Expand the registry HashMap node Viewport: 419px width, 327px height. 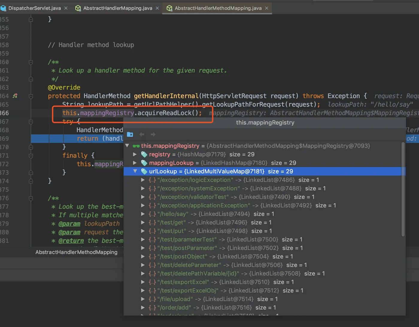click(x=135, y=154)
